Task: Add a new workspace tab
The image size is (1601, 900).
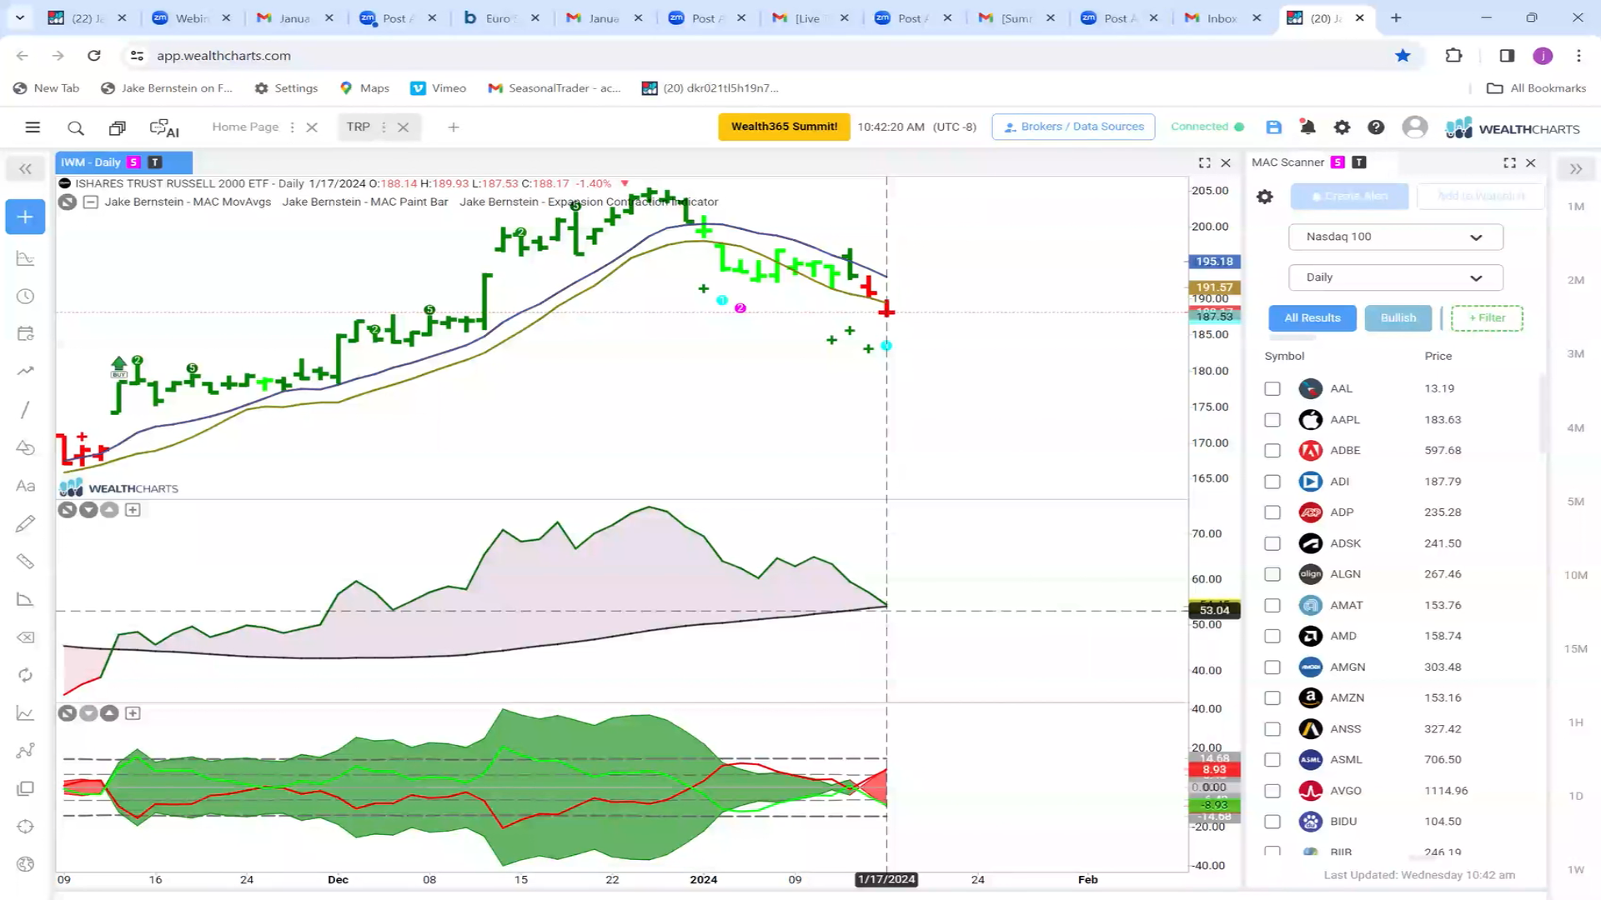Action: click(x=454, y=127)
